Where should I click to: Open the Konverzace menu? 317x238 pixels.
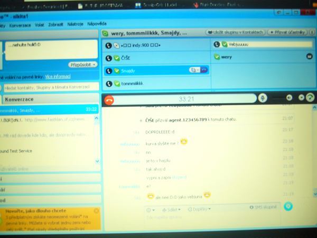20,25
